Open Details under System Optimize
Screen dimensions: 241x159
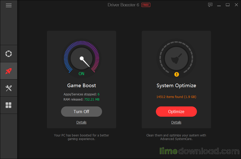[176, 122]
